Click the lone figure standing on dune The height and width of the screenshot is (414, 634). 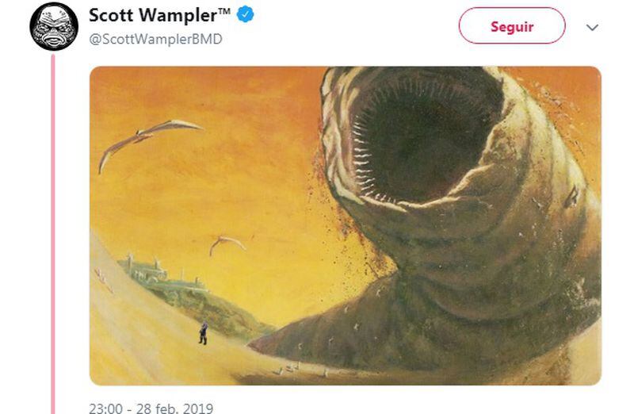click(x=203, y=333)
